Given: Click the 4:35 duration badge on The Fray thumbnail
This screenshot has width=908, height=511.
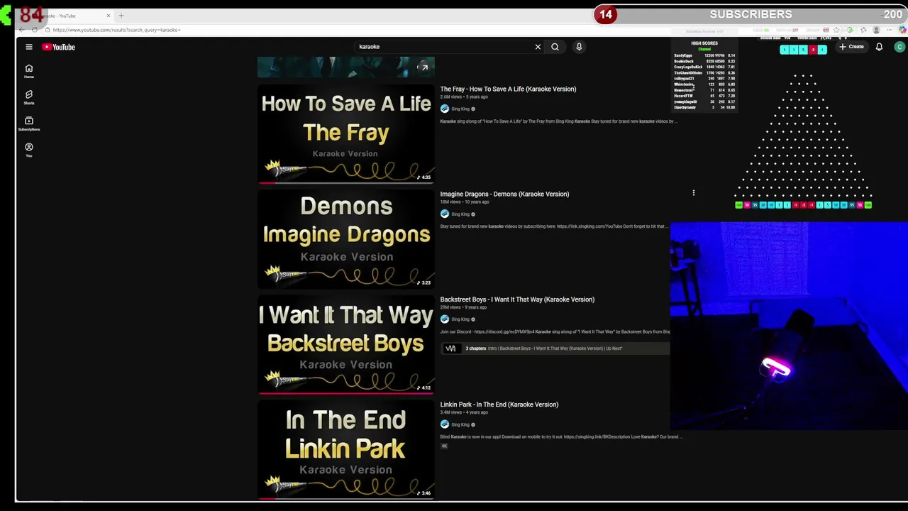Looking at the screenshot, I should (x=424, y=177).
